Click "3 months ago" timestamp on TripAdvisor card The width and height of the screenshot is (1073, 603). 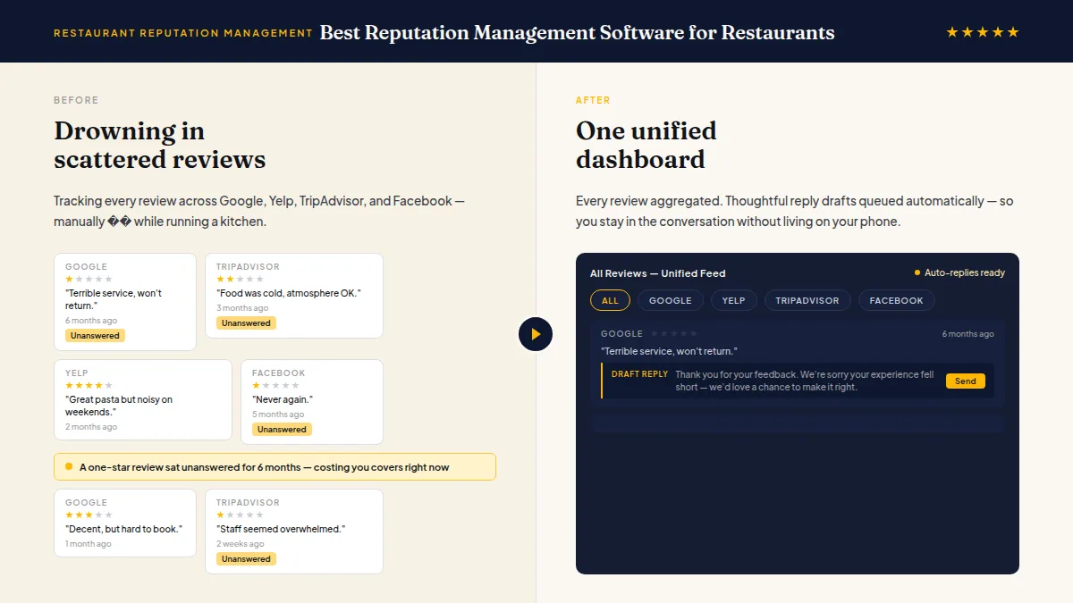[x=242, y=308]
